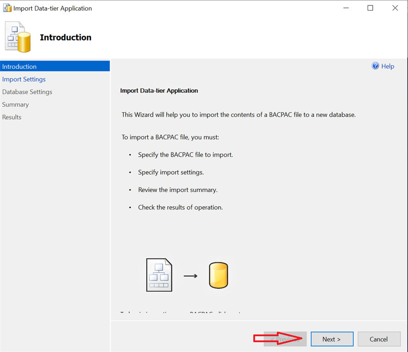Click the bold Introduction page heading
The width and height of the screenshot is (408, 352).
[x=66, y=38]
